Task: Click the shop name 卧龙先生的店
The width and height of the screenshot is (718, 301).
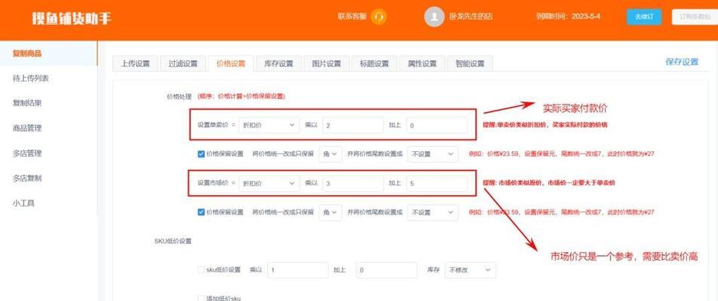Action: click(471, 17)
